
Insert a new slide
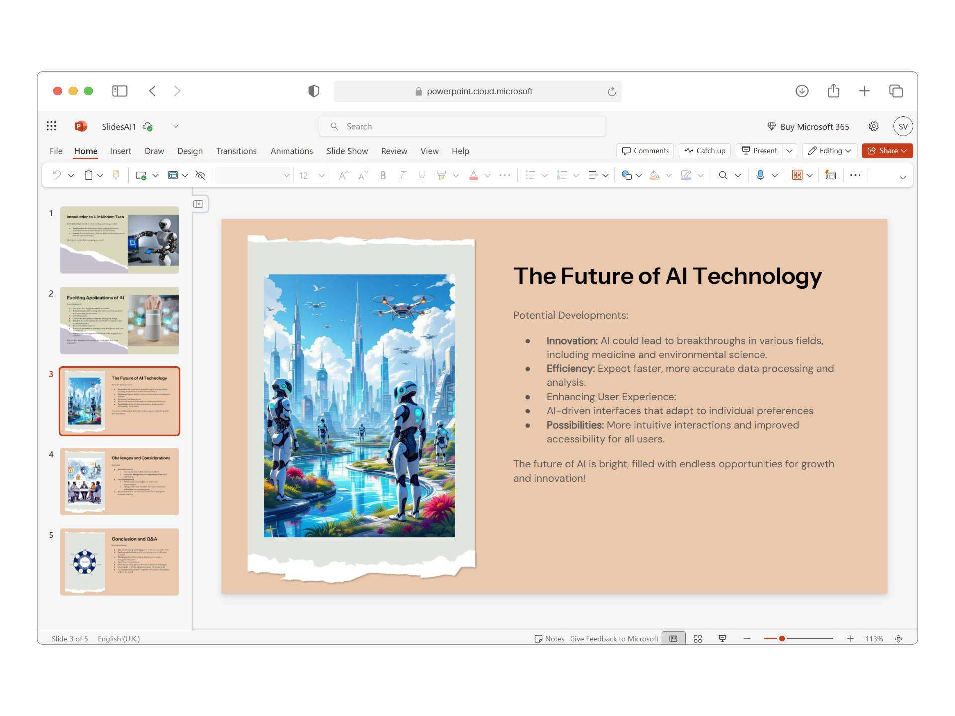click(x=142, y=175)
